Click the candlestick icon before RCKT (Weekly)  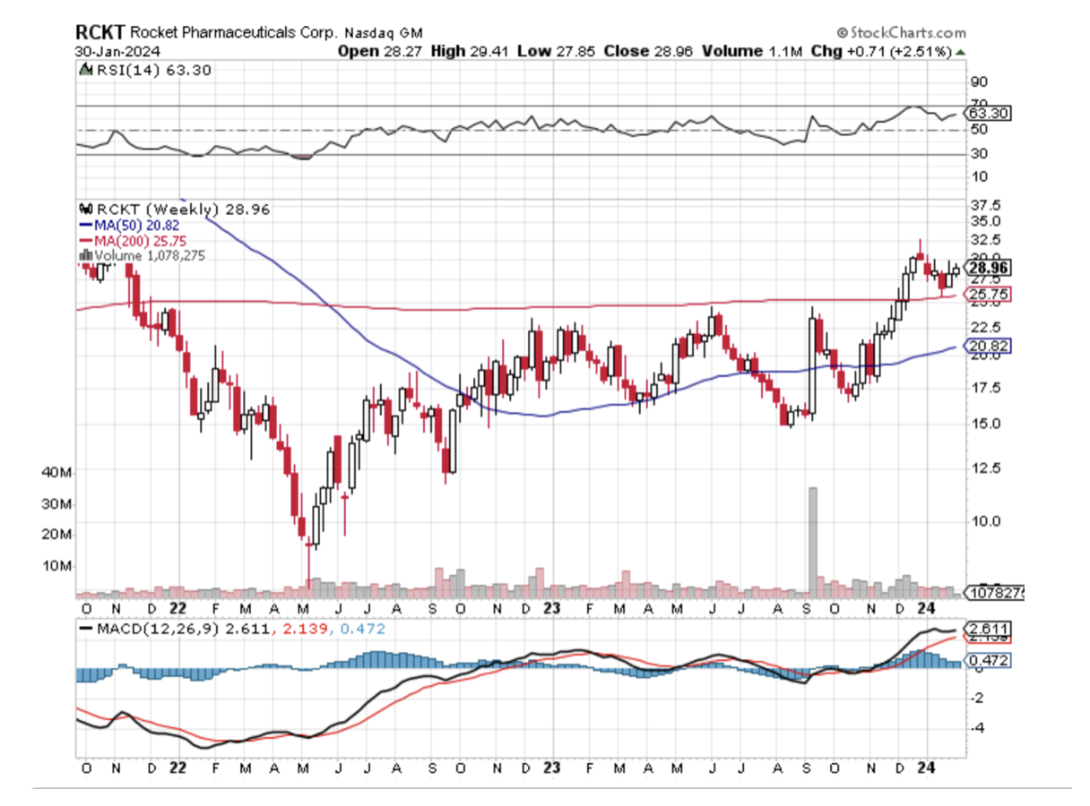point(86,210)
